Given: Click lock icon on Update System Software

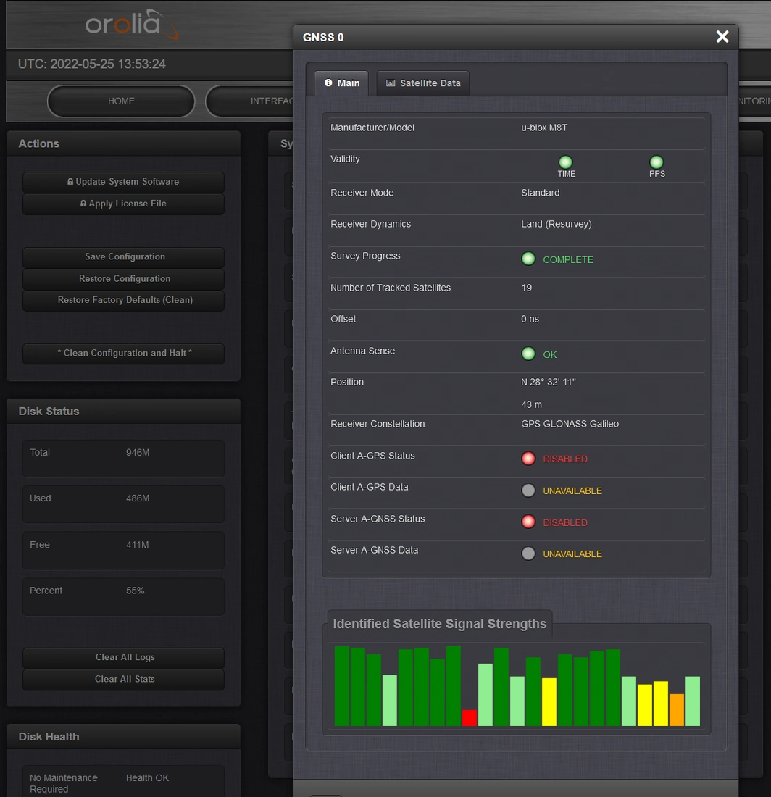Looking at the screenshot, I should [70, 181].
